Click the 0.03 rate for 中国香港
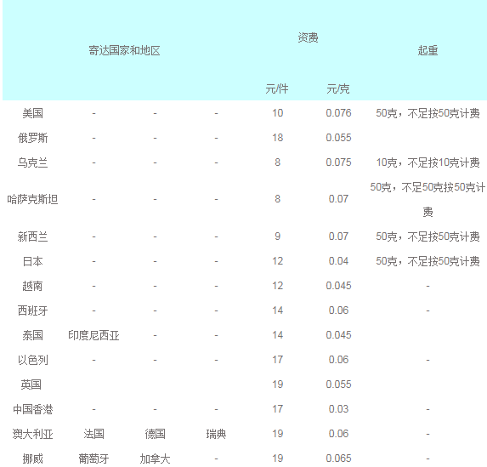Screen dimensions: 487x467 338,409
